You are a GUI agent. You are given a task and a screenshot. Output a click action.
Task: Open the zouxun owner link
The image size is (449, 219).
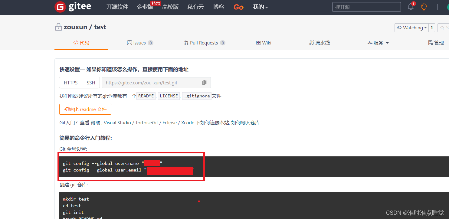point(75,27)
